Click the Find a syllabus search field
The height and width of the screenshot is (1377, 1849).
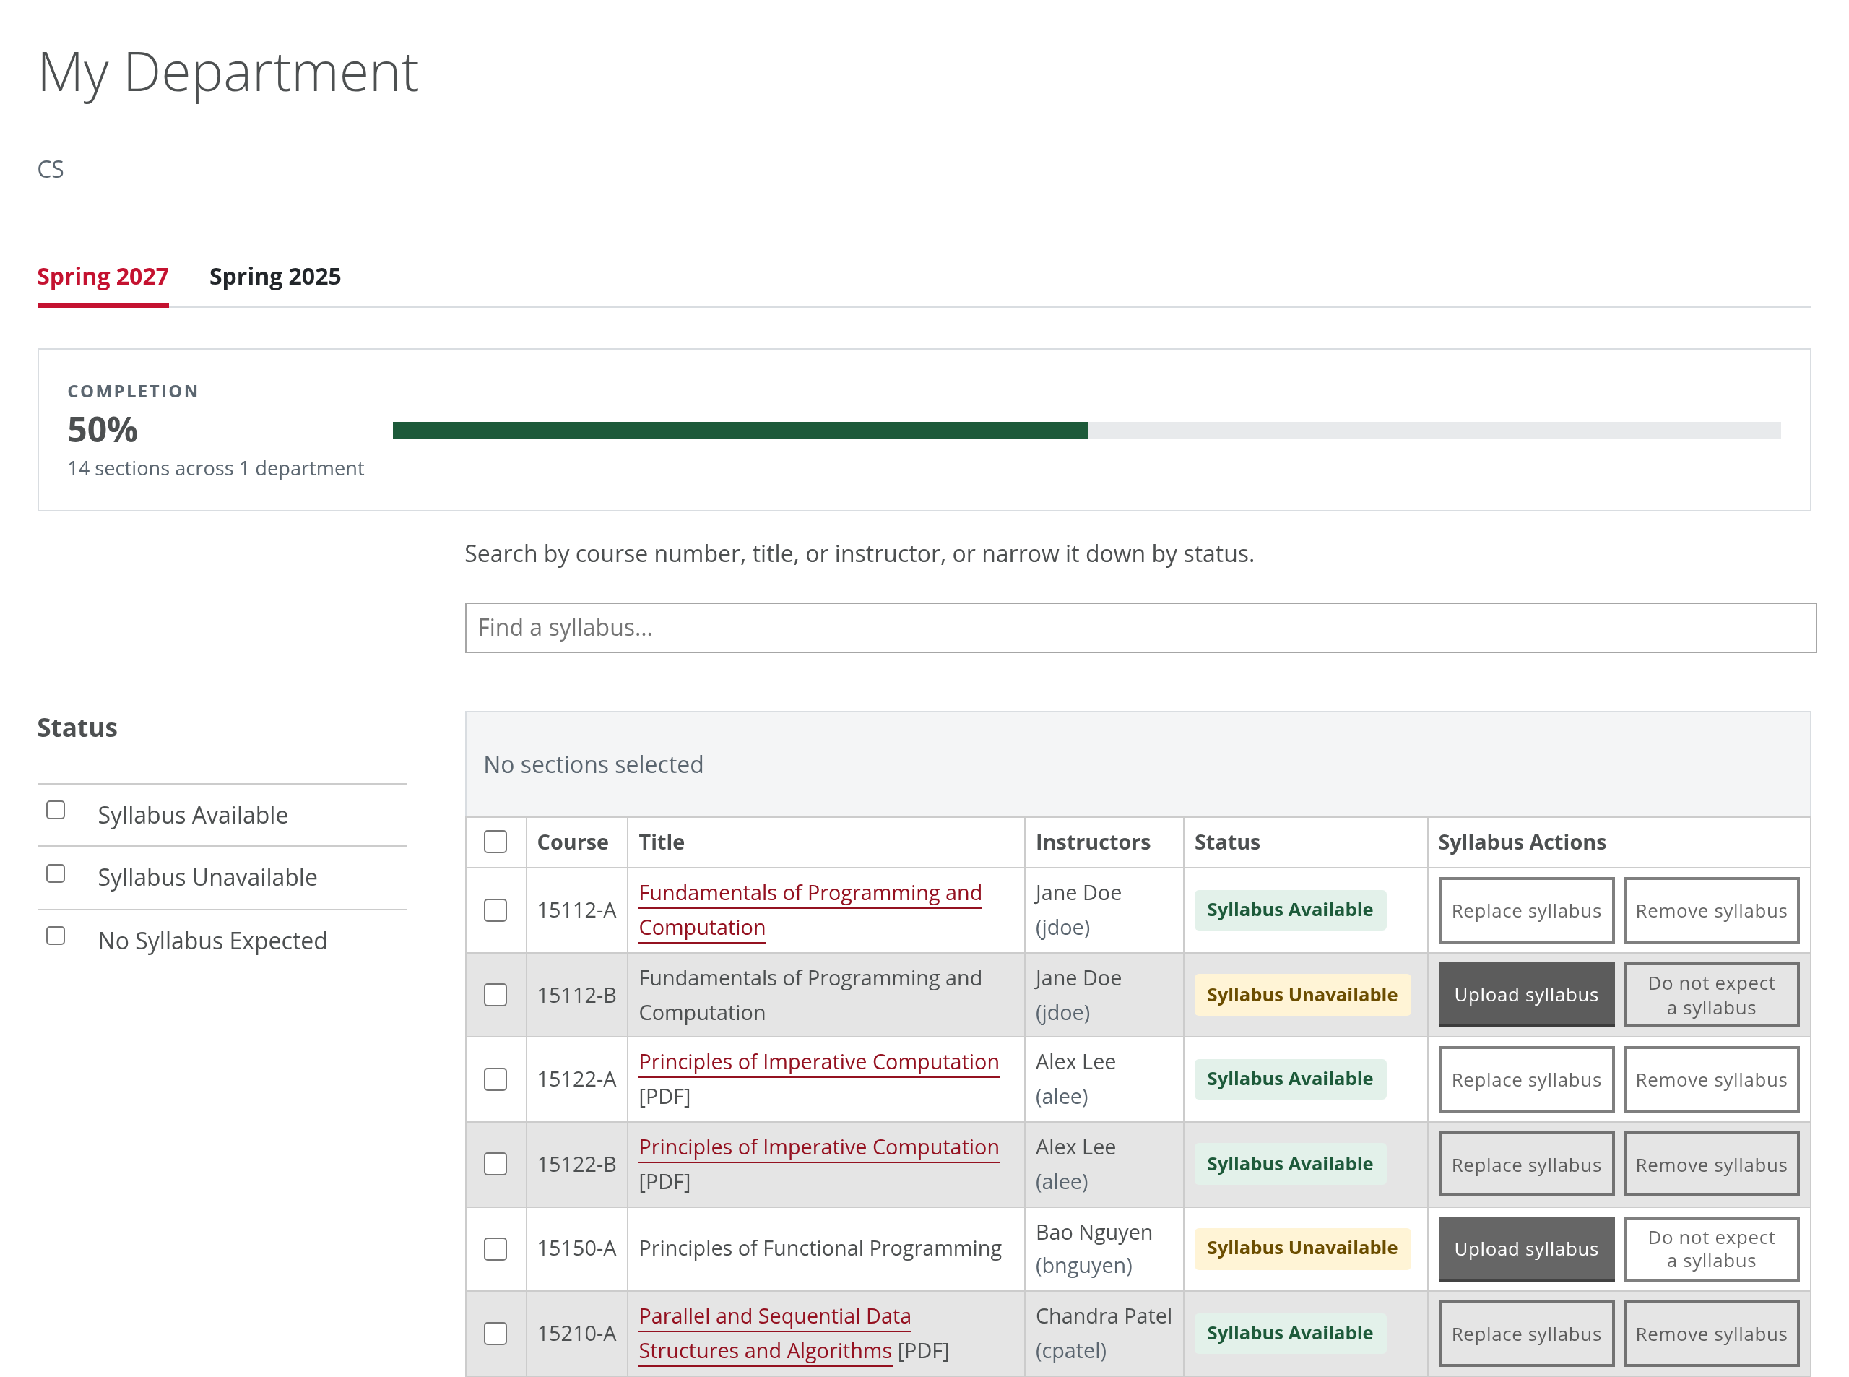tap(1140, 628)
